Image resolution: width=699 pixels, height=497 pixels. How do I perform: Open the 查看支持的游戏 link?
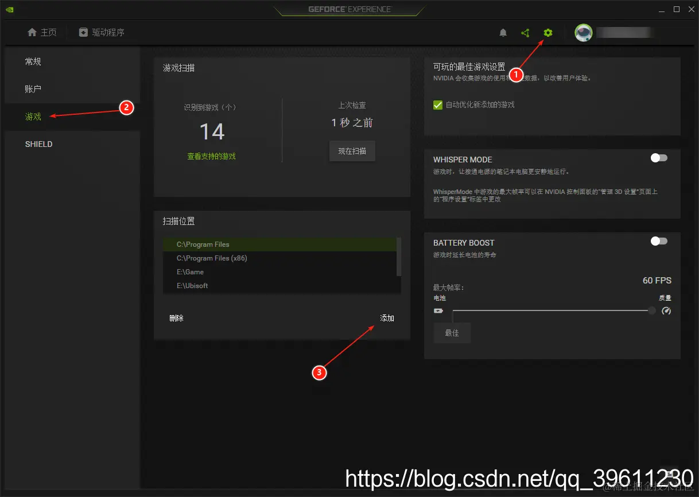click(211, 156)
